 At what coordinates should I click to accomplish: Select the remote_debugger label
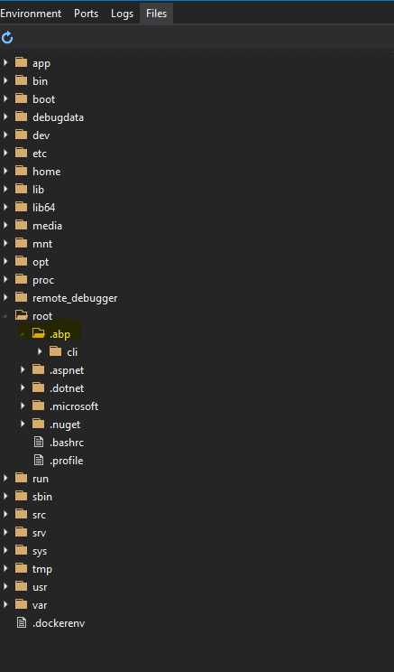coord(75,298)
